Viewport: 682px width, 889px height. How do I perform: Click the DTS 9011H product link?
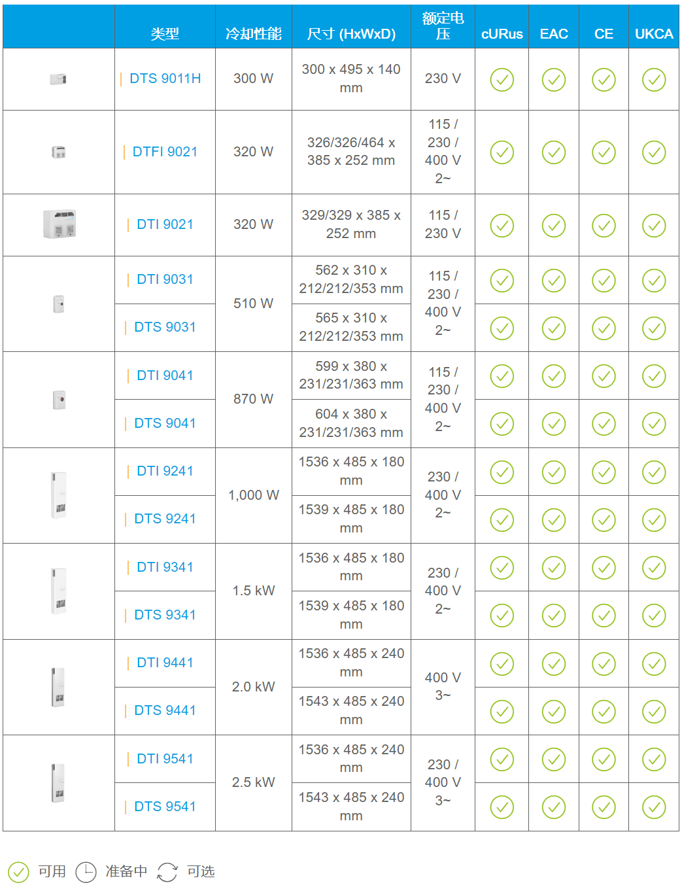[x=165, y=79]
